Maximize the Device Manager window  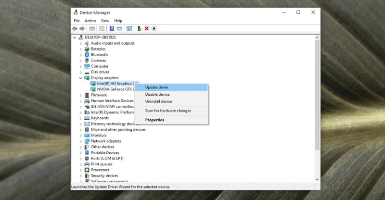[x=298, y=12]
